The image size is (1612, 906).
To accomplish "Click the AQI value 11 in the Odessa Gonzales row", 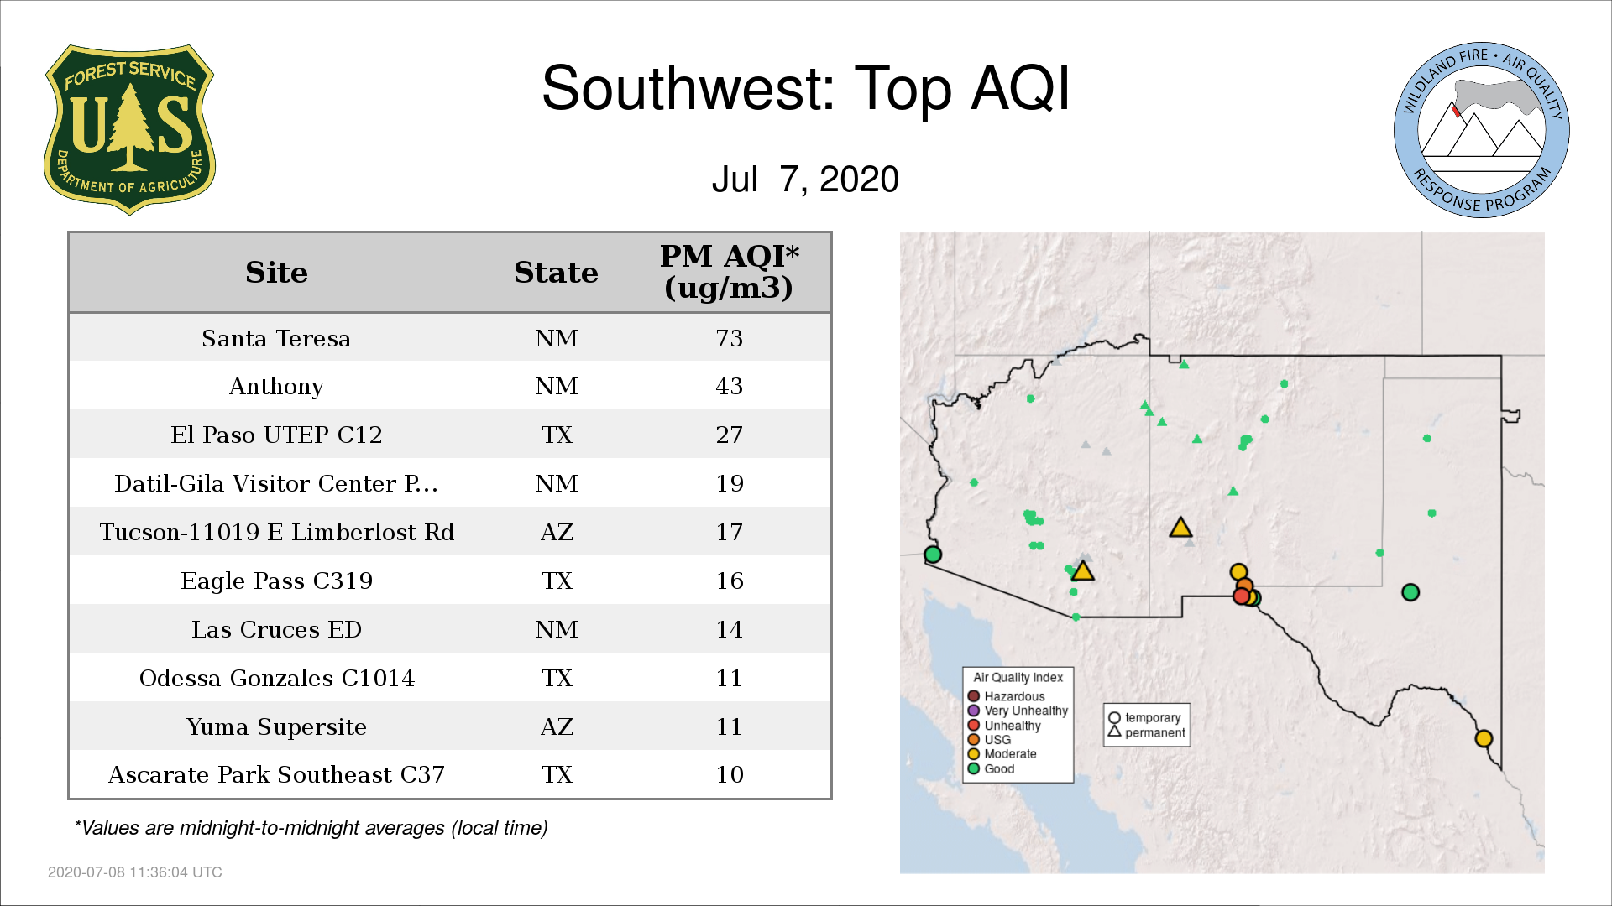I will pyautogui.click(x=729, y=678).
